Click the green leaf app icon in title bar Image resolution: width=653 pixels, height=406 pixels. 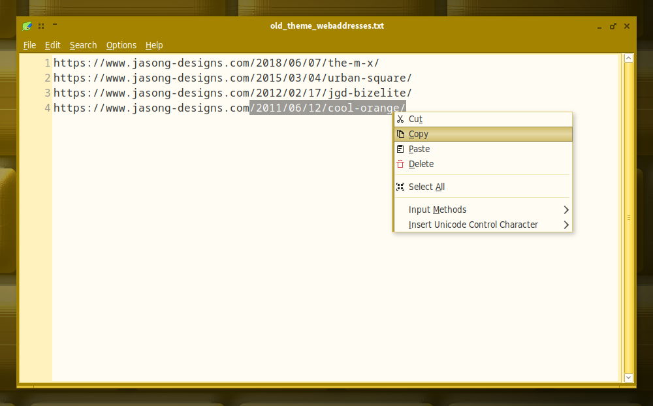[x=27, y=26]
